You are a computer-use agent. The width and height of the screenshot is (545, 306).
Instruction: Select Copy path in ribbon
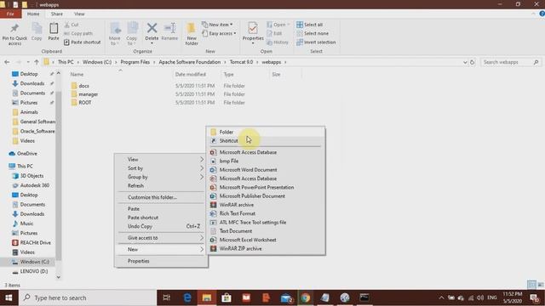[78, 33]
